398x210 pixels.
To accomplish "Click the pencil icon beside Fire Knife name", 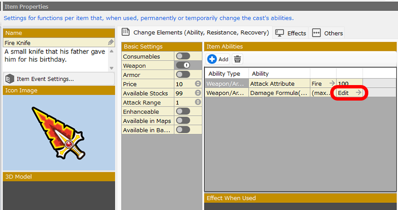I will tap(111, 43).
